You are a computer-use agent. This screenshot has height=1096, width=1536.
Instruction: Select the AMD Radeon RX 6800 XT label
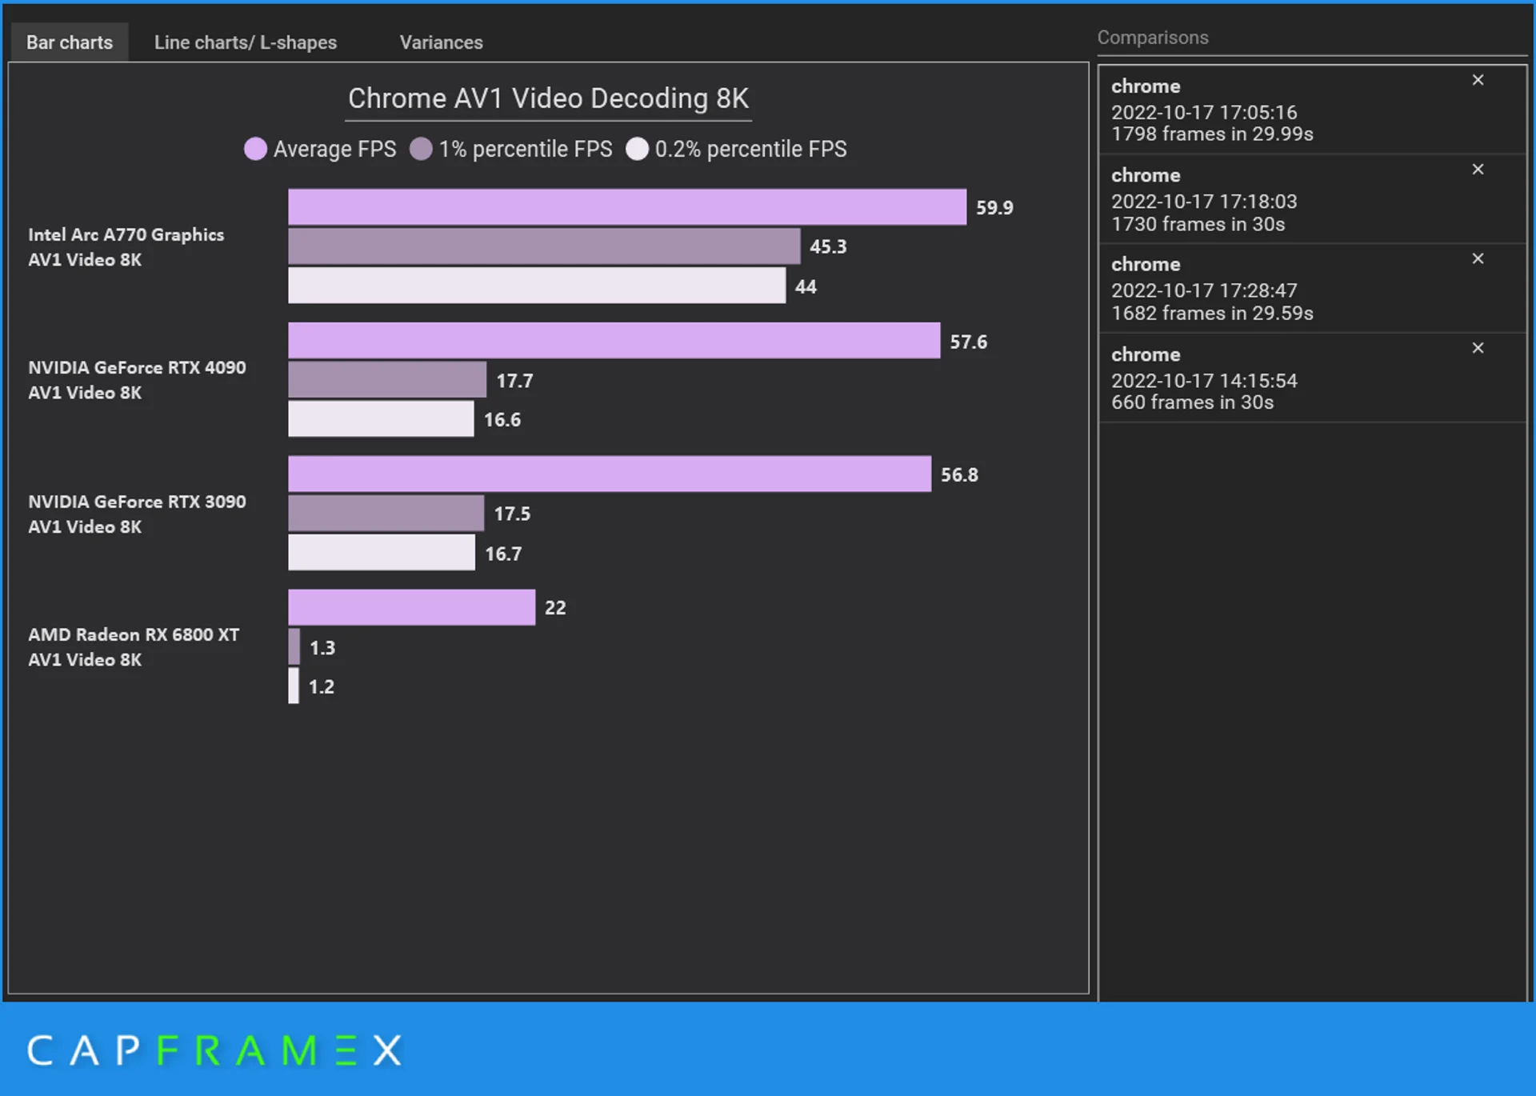pos(133,646)
